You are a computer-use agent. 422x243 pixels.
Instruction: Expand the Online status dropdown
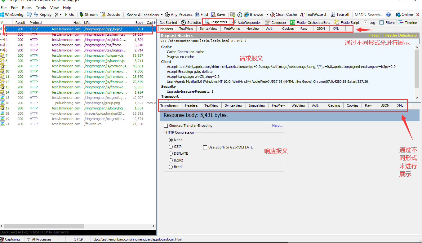click(405, 14)
